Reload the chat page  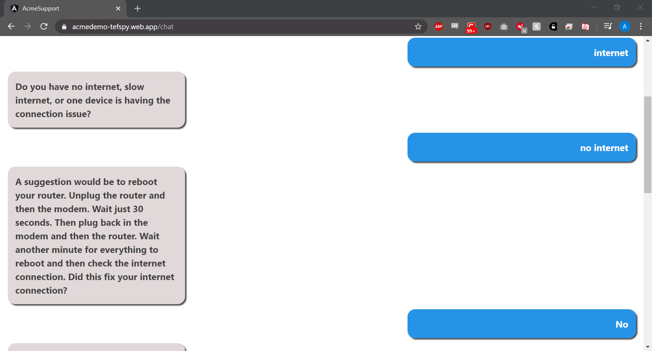click(x=44, y=26)
